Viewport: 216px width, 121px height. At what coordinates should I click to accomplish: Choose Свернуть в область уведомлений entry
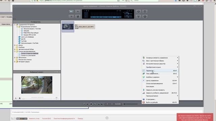tap(160, 93)
